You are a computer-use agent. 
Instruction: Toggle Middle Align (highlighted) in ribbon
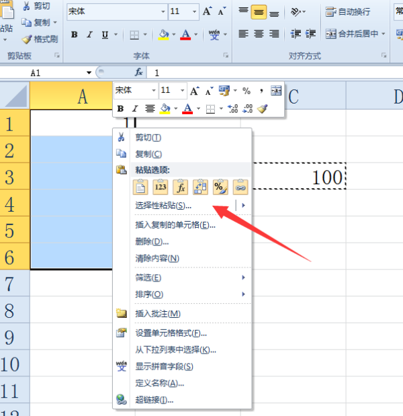tap(259, 12)
